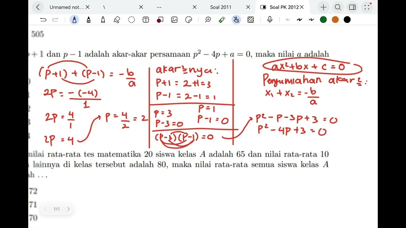Start voice recording with microphone

270,20
